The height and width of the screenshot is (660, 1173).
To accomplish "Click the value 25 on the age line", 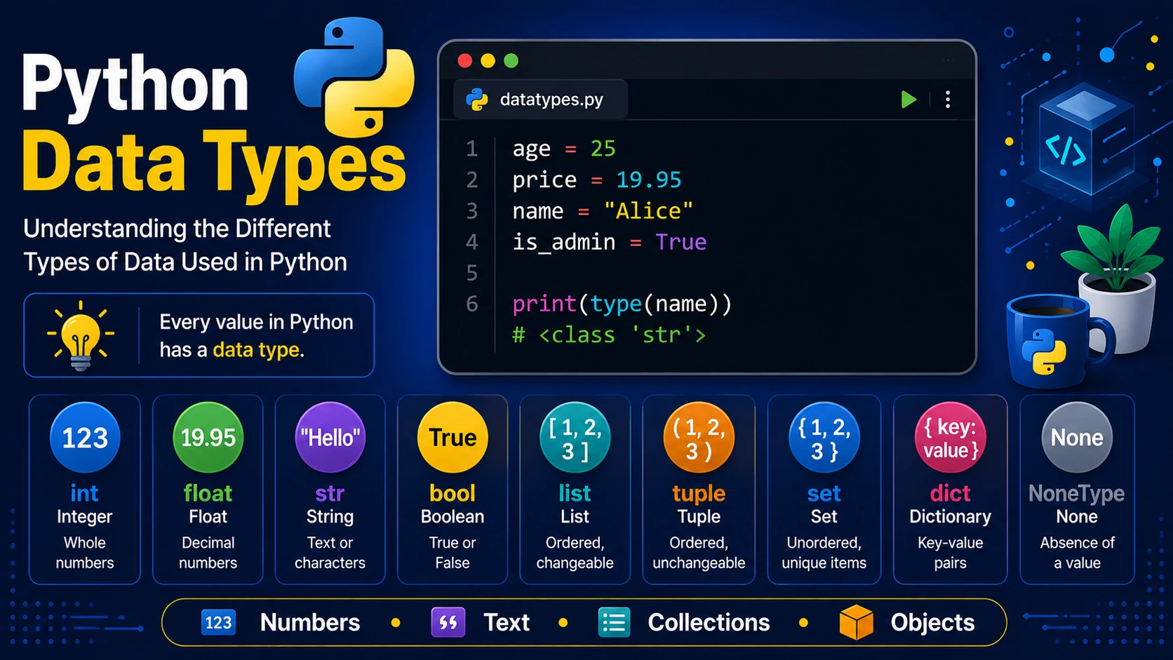I will [603, 149].
